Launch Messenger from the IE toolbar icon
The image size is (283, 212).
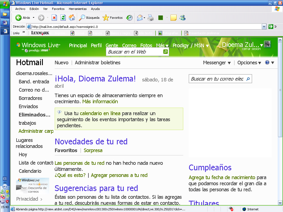[x=182, y=18]
